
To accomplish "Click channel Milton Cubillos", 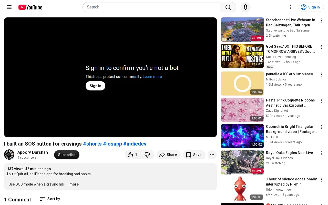I will click(x=276, y=79).
